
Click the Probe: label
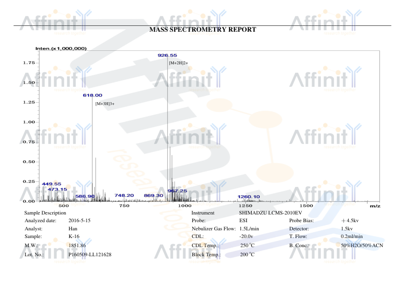(x=199, y=221)
